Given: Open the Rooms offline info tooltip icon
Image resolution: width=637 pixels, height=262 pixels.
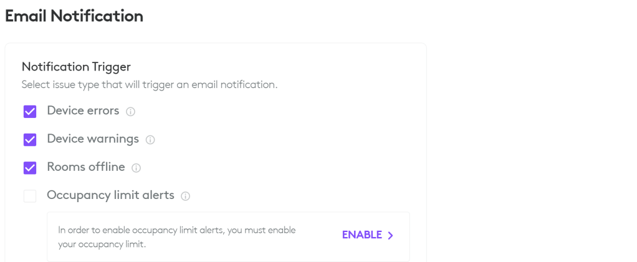Looking at the screenshot, I should pos(136,168).
